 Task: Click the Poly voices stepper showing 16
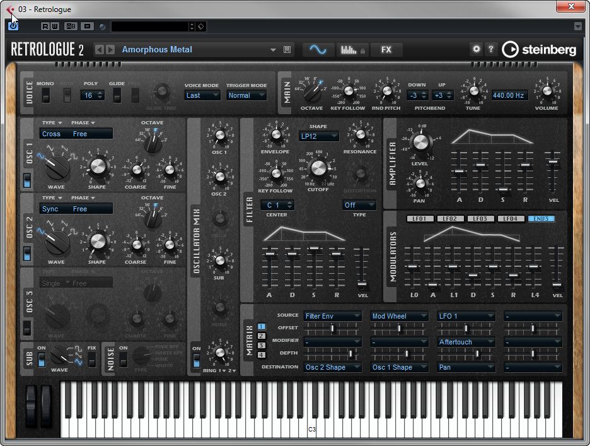pyautogui.click(x=92, y=95)
